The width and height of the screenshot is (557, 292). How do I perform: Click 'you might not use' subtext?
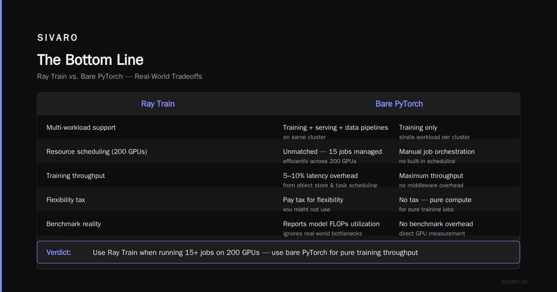pos(307,209)
